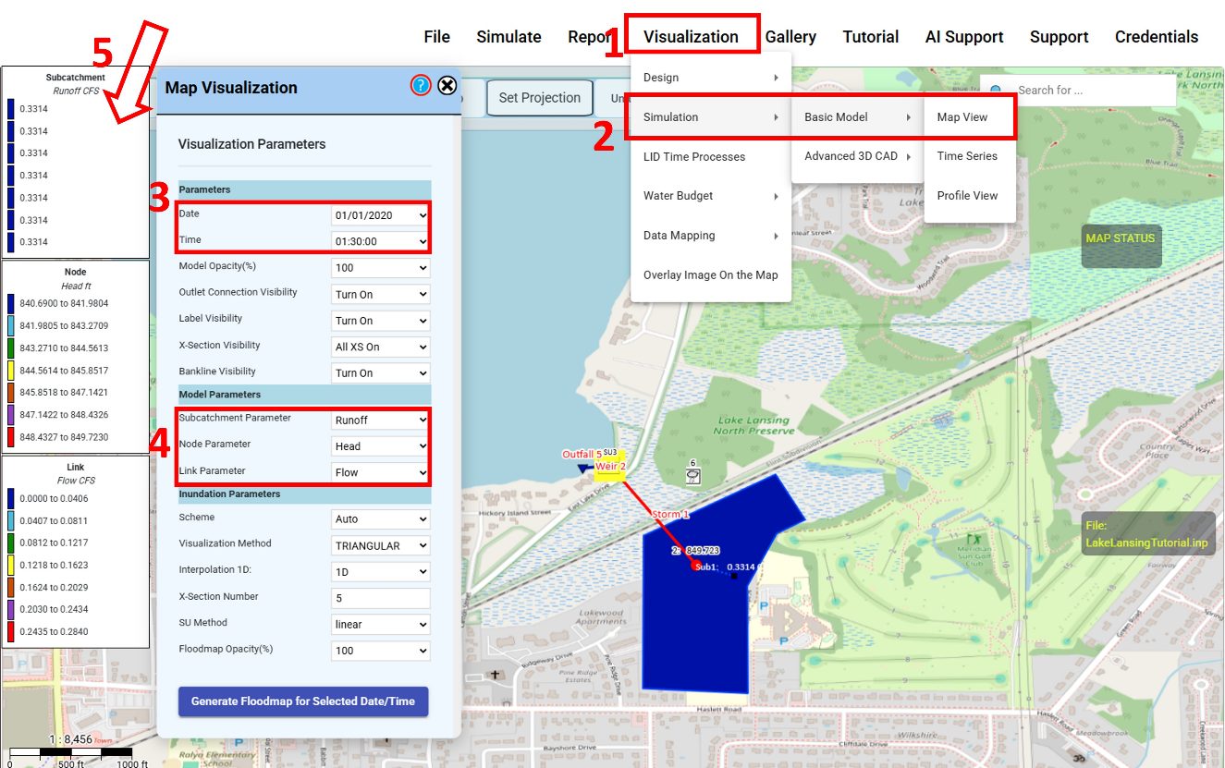
Task: Click the Node 843.2710 to 844.5613 swatch
Action: coord(11,348)
